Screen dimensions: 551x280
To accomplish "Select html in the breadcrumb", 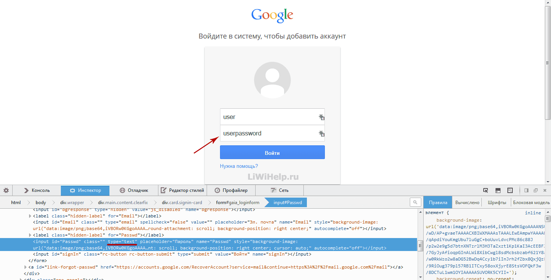I will (x=16, y=203).
